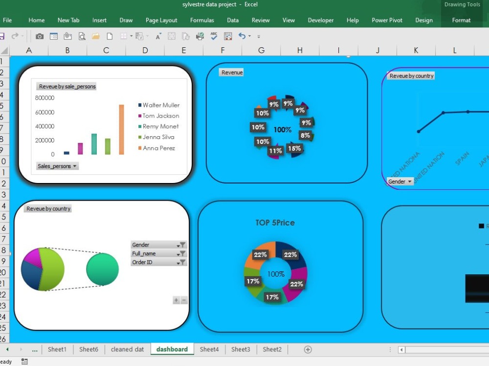Click 'Reveue by country' button on line chart
The image size is (489, 366).
411,76
